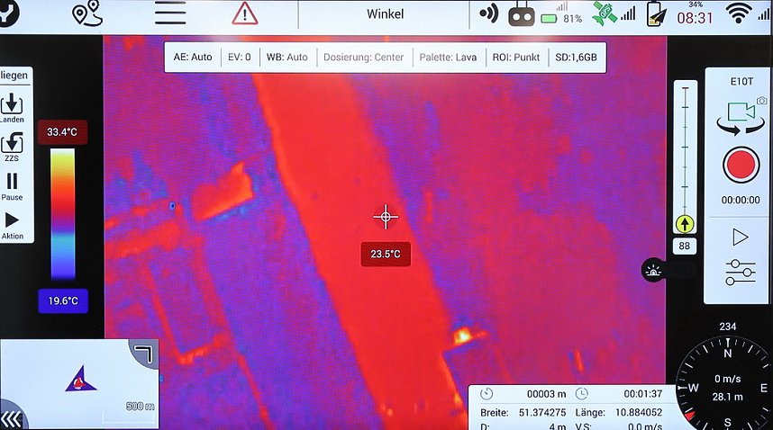Tap the ZZS return home button
773x430 pixels.
[12, 148]
